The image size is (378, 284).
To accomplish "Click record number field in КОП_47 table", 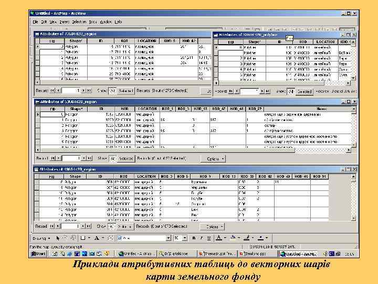I will (71, 158).
